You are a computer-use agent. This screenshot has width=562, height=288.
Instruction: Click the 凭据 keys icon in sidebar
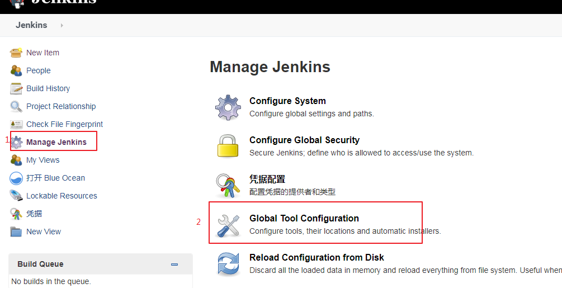(16, 214)
